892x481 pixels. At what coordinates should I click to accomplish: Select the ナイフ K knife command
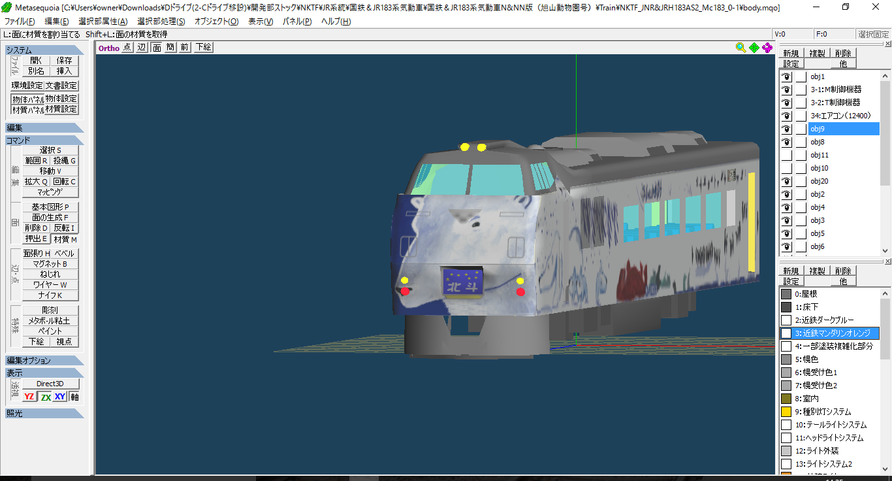click(50, 295)
